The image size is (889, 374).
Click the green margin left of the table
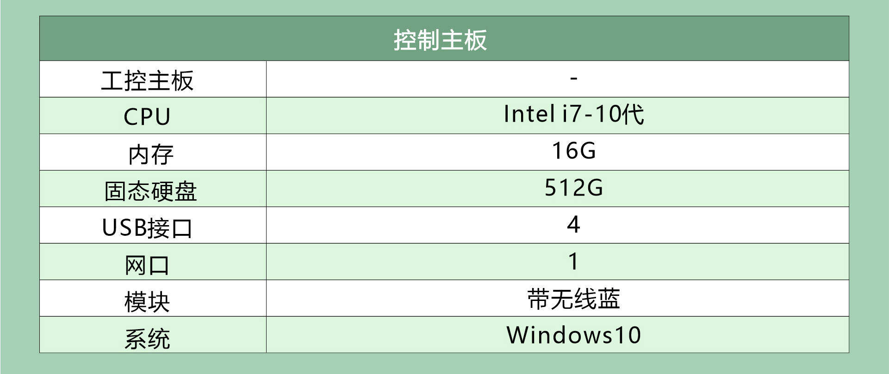(19, 185)
